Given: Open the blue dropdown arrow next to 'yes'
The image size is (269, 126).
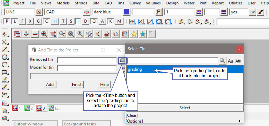Looking at the screenshot, I should (252, 12).
